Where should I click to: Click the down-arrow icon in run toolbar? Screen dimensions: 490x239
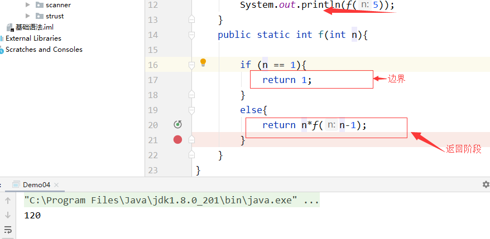point(8,215)
